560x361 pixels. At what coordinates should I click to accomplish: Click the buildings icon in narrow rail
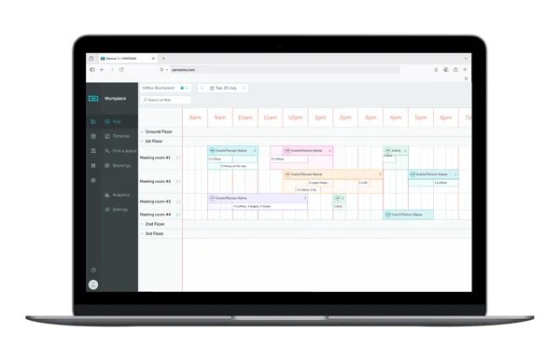[93, 122]
